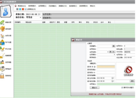
Task: Click the 店员考勤 staff attendance icon
Action: pos(2,62)
